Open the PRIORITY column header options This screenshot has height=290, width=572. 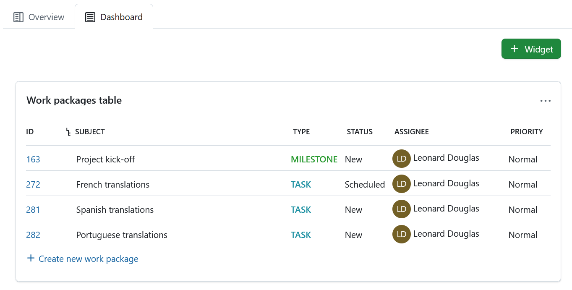tap(526, 131)
